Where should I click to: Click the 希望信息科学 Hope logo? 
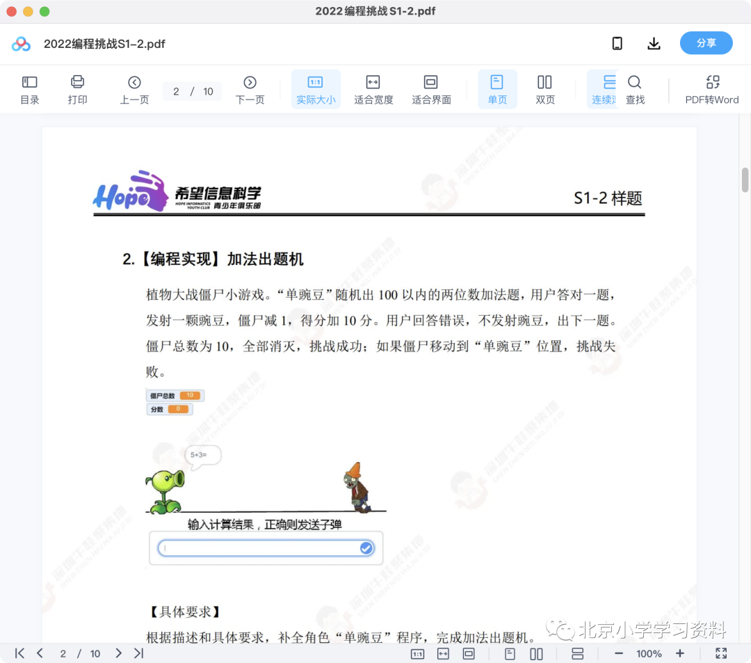click(178, 191)
